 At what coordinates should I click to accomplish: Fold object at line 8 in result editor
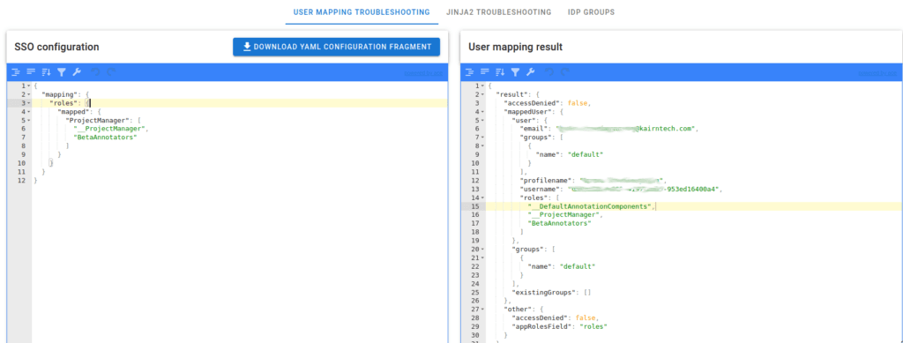[482, 146]
